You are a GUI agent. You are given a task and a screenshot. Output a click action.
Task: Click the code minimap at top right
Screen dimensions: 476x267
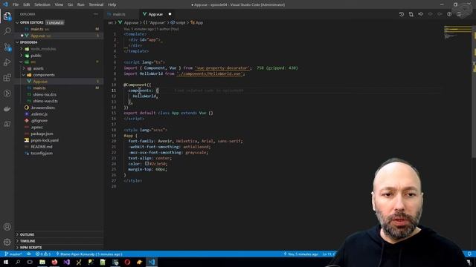click(x=458, y=33)
